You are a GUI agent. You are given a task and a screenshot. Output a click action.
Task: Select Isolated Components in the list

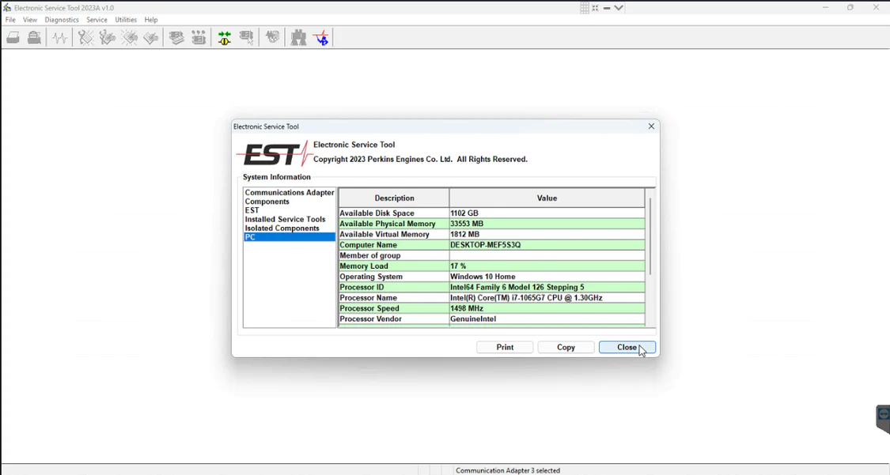click(x=282, y=228)
